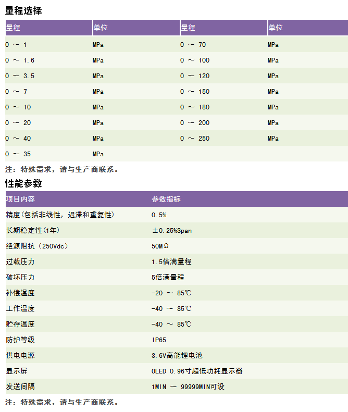Screen dimensions: 348x412
Task: Click the 0 ～ 3.5 range cell
Action: (x=20, y=76)
